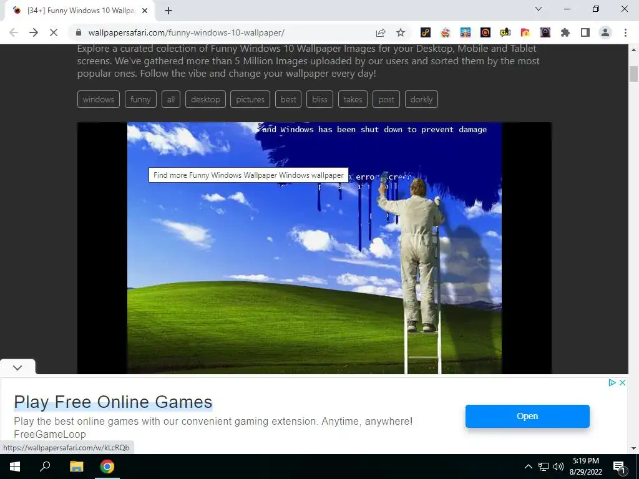The height and width of the screenshot is (479, 639).
Task: Open the Windows Start menu
Action: click(x=15, y=467)
